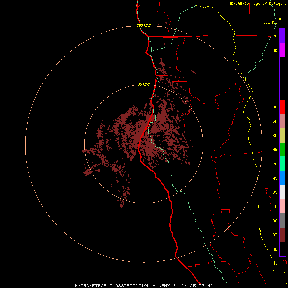Click the BD legend label
Viewport: 288px width, 288px height.
coord(275,136)
